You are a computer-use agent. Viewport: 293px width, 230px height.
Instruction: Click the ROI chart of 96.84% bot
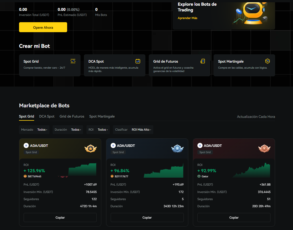164,171
